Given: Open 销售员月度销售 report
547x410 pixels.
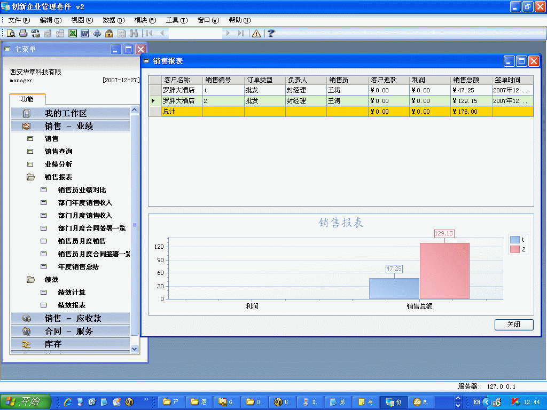Looking at the screenshot, I should click(x=82, y=241).
